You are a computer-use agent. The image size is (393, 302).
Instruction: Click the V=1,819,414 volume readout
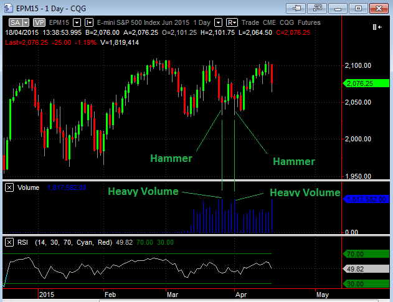coord(120,42)
